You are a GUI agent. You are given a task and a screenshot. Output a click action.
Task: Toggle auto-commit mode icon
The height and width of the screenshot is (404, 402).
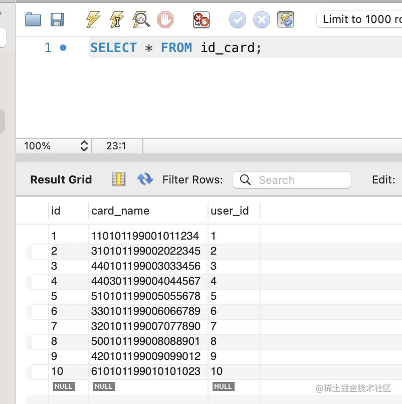click(x=286, y=20)
